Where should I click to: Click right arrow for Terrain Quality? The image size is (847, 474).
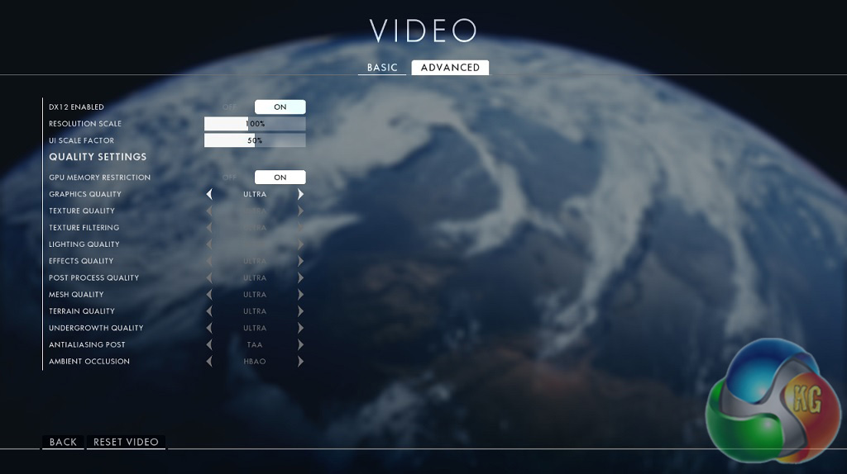(x=301, y=311)
